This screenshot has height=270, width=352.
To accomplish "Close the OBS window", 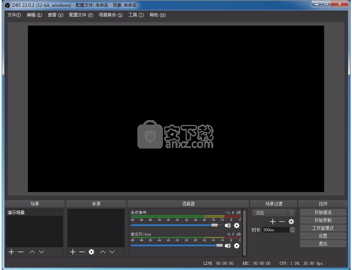I will 340,4.
